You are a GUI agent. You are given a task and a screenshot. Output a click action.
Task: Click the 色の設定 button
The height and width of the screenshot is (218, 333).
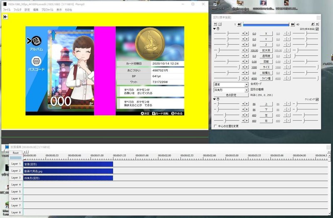(231, 95)
